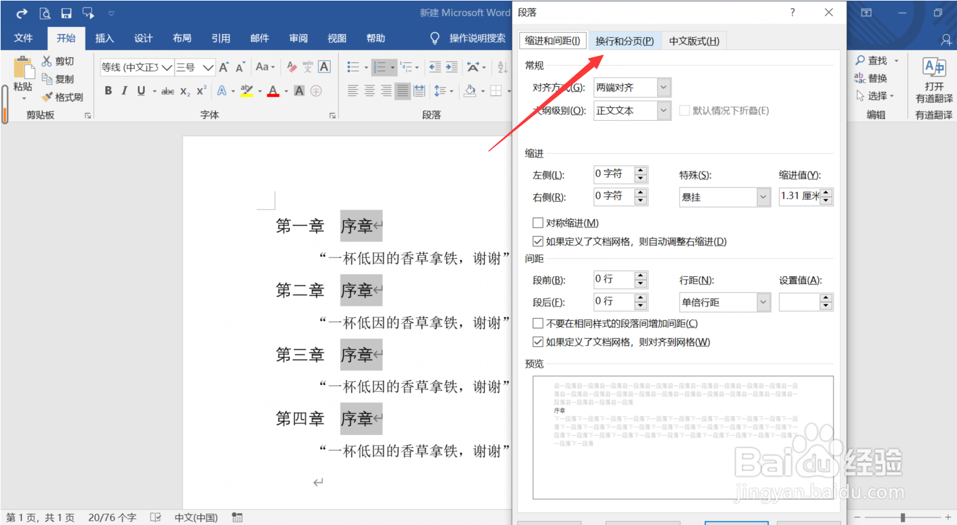Open the 审阅 ribbon tab

298,39
